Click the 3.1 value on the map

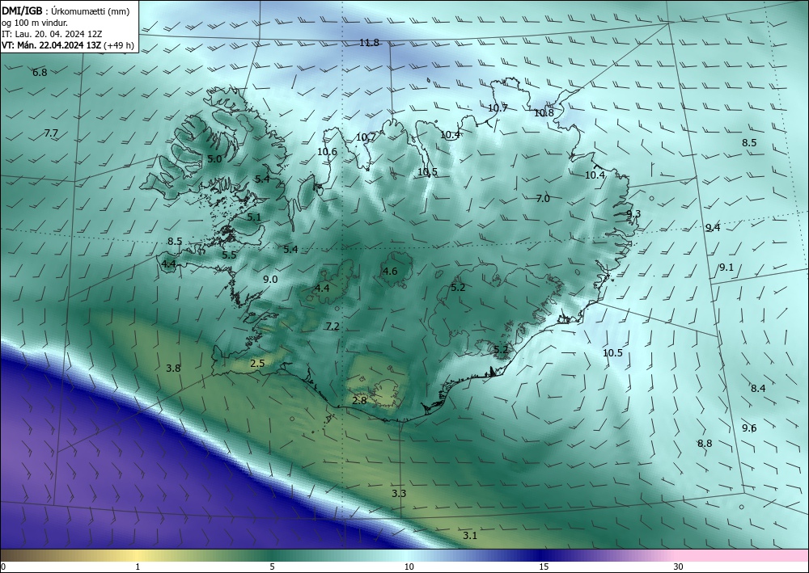click(469, 536)
